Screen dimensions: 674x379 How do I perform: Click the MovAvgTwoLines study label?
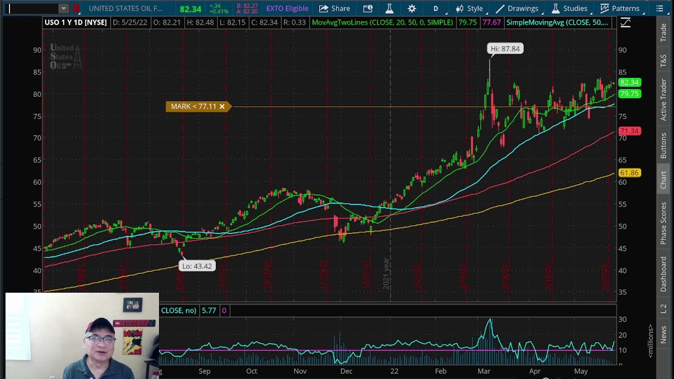[382, 22]
